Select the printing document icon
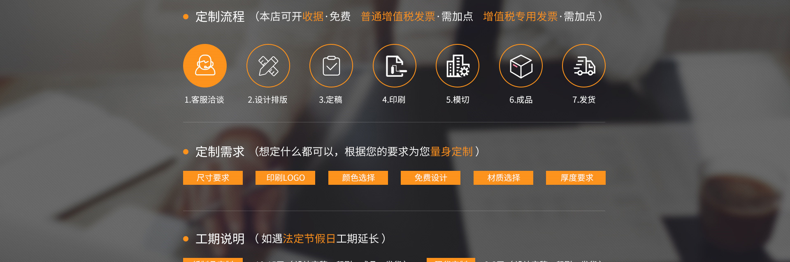Viewport: 790px width, 262px height. [395, 66]
